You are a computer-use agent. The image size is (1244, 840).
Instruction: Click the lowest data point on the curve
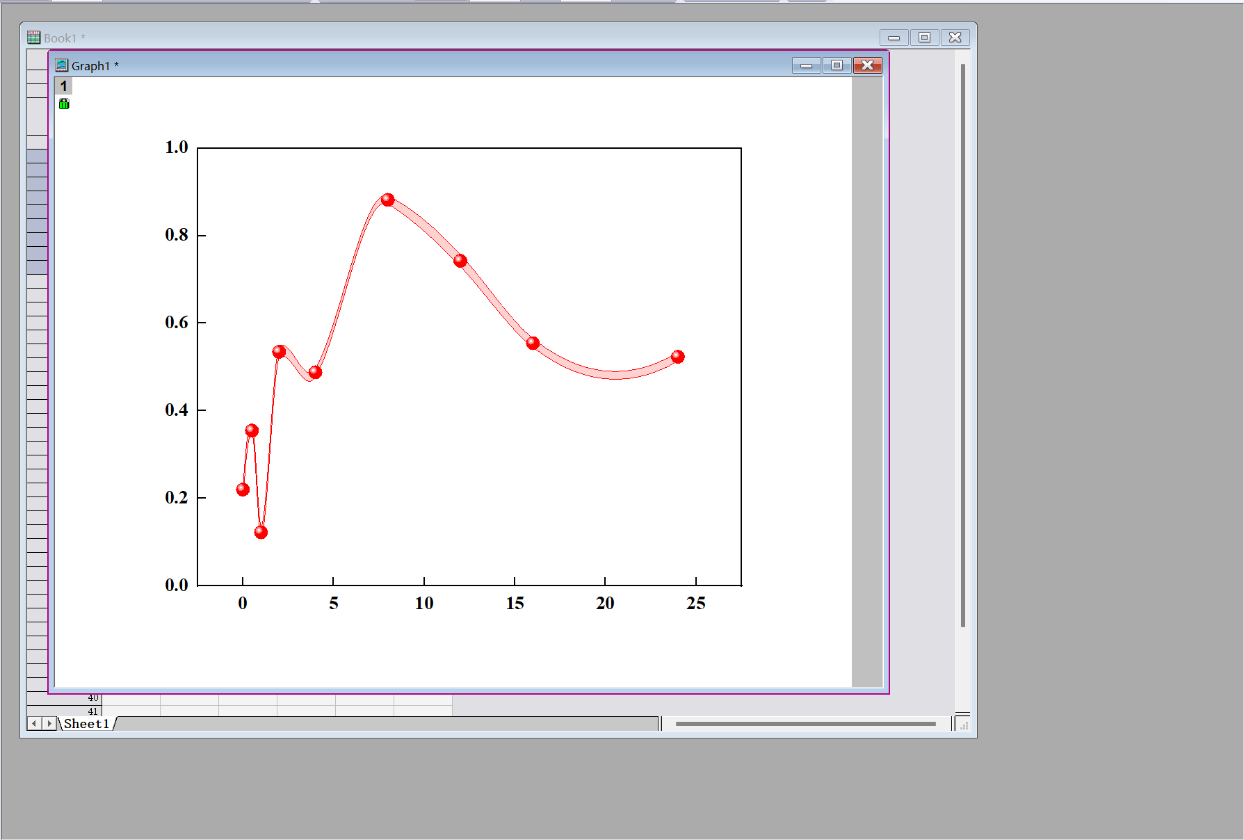tap(261, 533)
